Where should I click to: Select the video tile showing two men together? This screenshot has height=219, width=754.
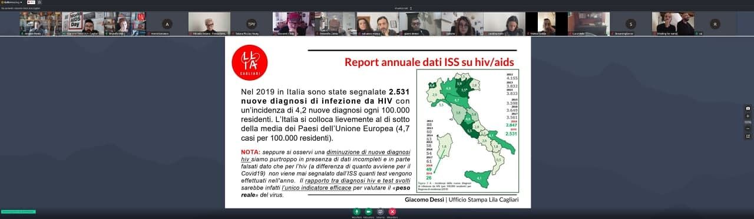coord(673,24)
